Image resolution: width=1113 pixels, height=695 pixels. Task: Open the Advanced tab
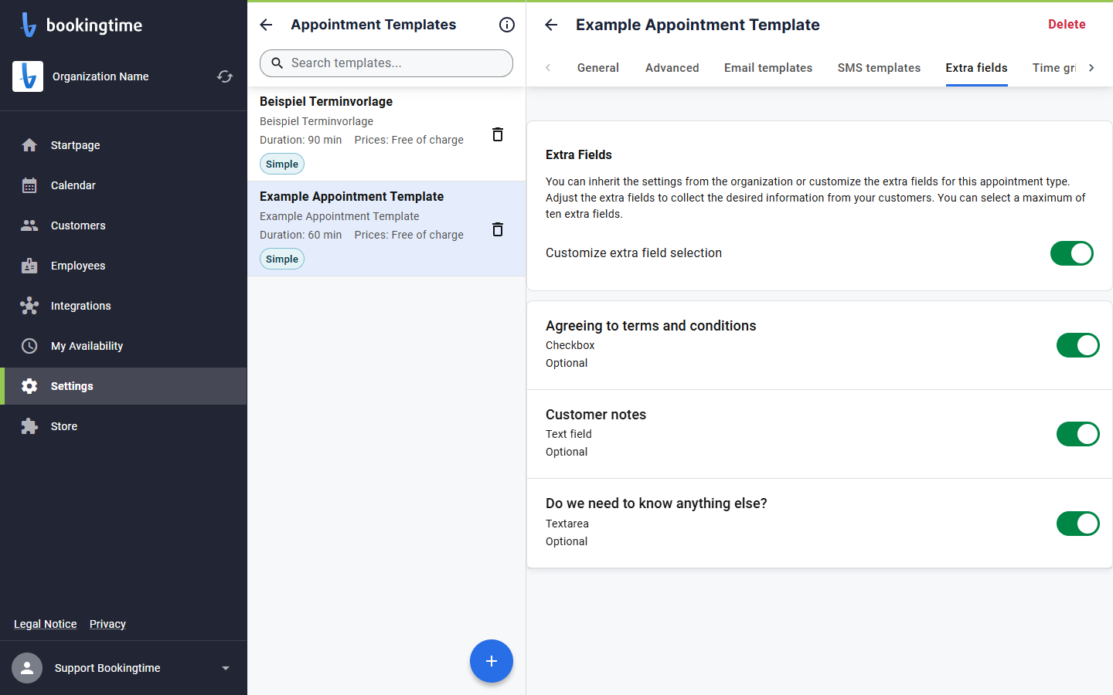pos(672,68)
